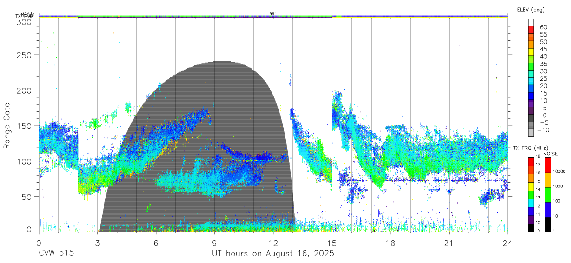
Task: Click the '150' tick on Range Gate axis
Action: click(24, 126)
